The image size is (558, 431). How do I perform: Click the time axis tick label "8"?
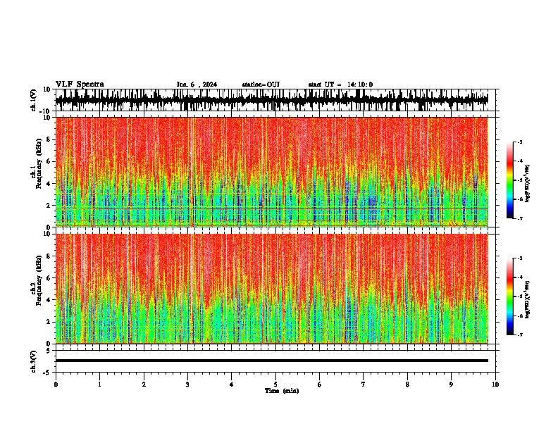(x=407, y=385)
